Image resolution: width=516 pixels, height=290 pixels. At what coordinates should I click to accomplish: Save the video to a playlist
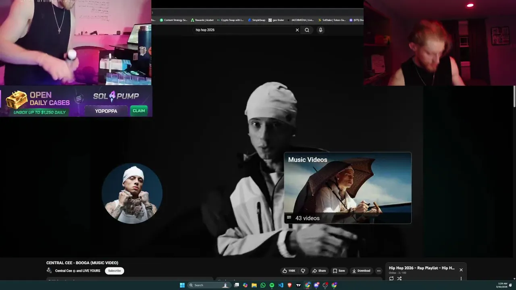tap(339, 271)
